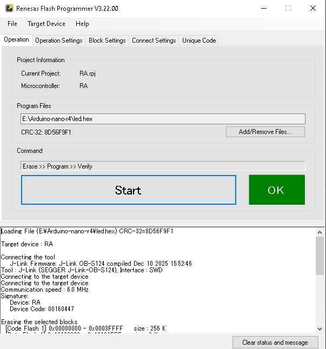Click the CRC-32: 8D56F9F1 label
Screen dimensions: 326x349
[x=46, y=132]
